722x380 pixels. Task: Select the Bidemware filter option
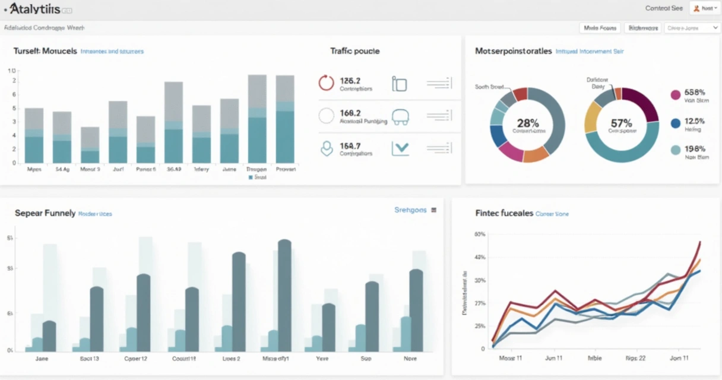642,27
